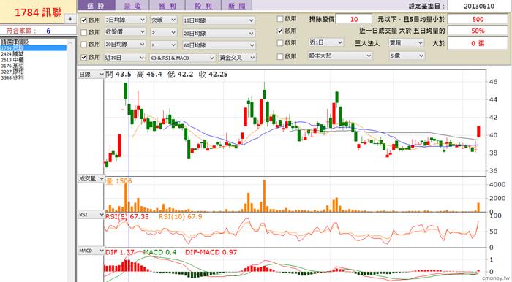Check 啟用 for the 三大法人 condition
Screen dimensions: 512x282
coord(280,42)
